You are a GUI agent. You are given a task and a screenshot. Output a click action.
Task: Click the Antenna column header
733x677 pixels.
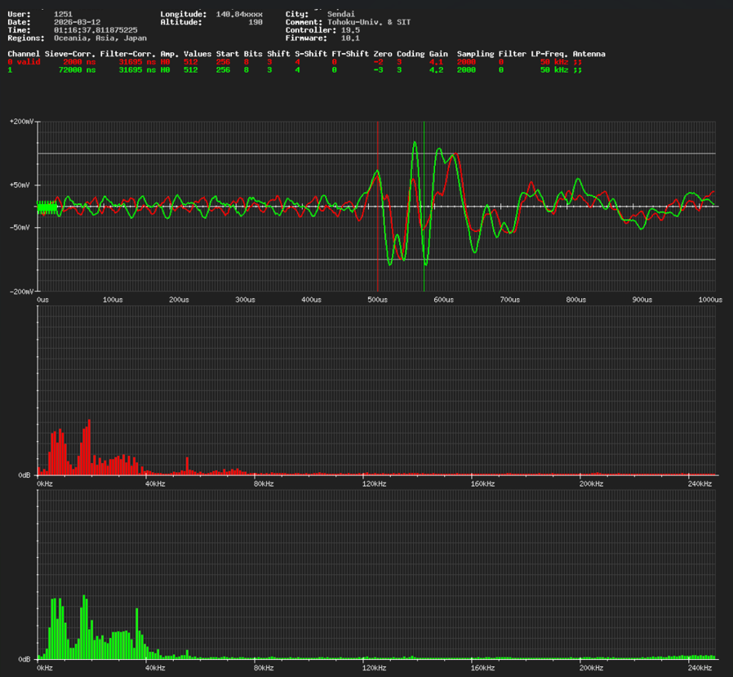coord(589,54)
